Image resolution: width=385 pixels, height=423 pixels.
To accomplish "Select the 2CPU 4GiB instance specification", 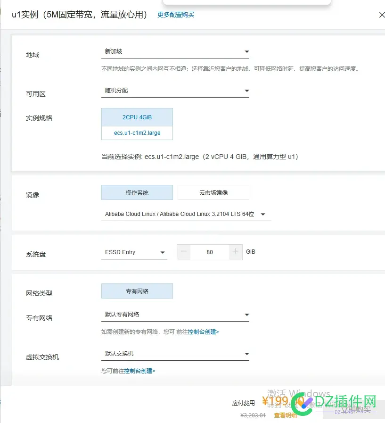I will click(x=137, y=116).
